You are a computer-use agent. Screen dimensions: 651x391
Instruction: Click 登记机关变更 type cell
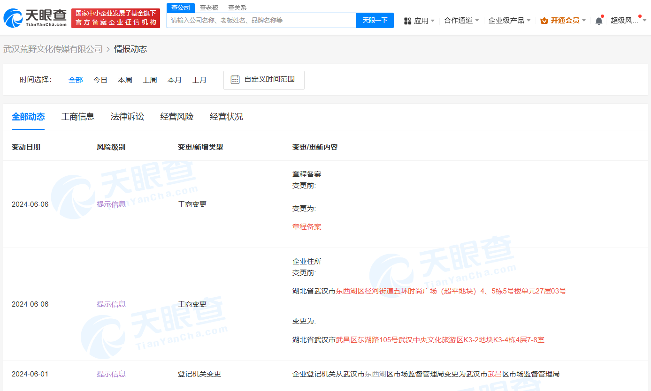[x=199, y=374]
